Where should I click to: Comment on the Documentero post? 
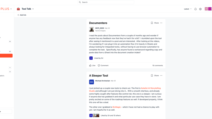(x=103, y=65)
